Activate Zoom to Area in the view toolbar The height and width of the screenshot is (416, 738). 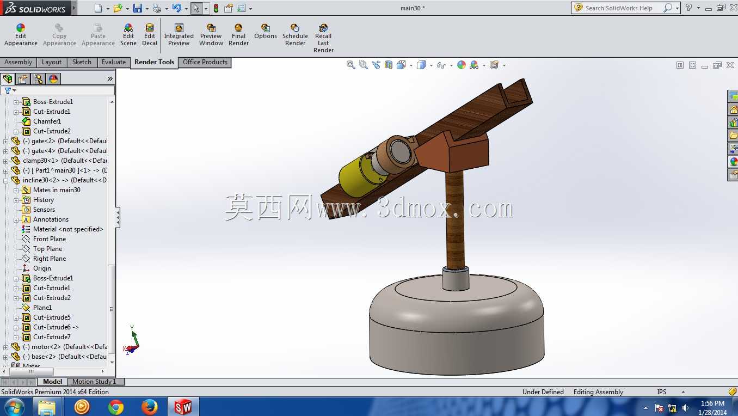point(364,65)
